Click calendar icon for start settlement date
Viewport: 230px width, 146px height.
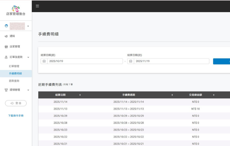pos(44,61)
